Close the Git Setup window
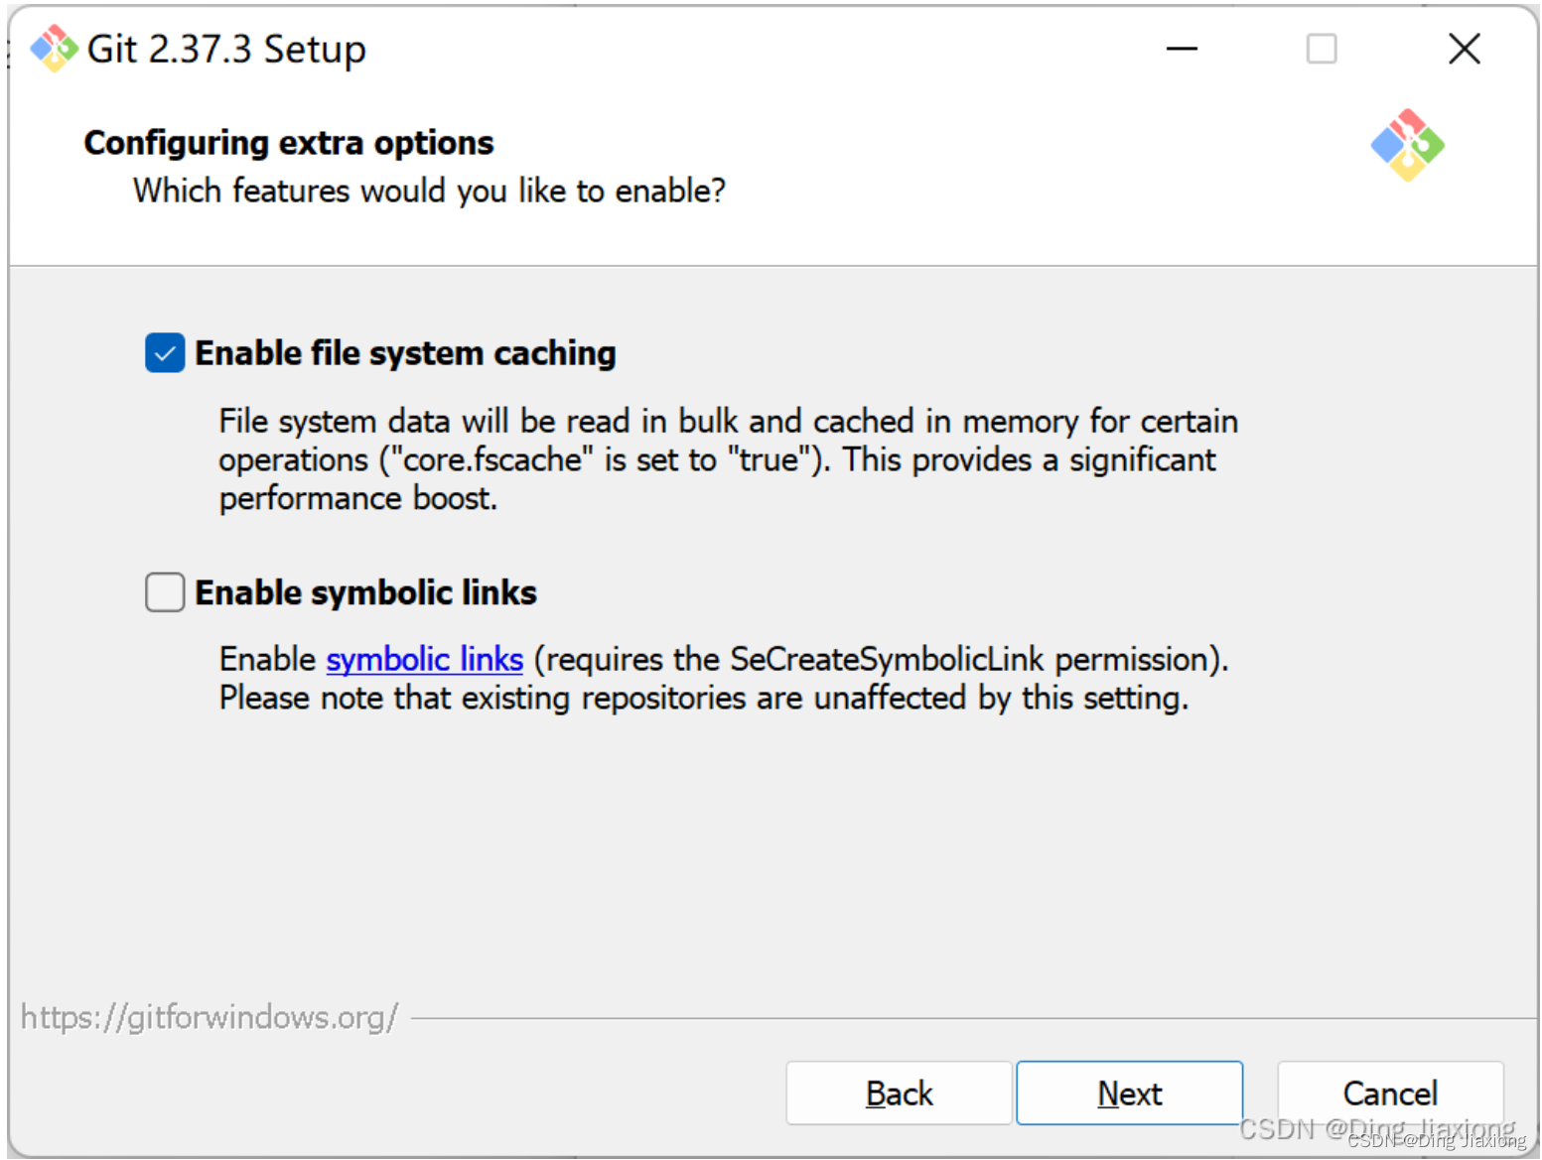This screenshot has height=1160, width=1542. pyautogui.click(x=1464, y=49)
